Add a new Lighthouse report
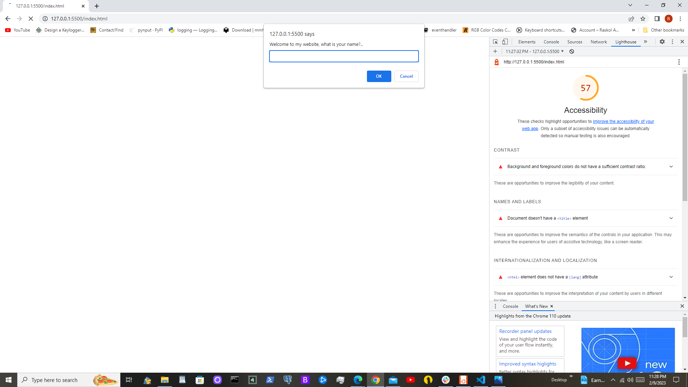Image resolution: width=688 pixels, height=387 pixels. pos(495,52)
